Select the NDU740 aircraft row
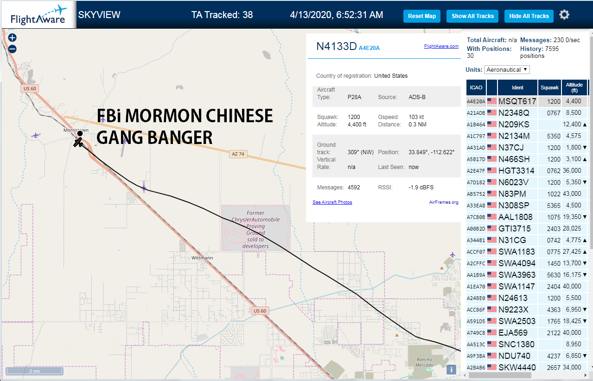 (x=527, y=356)
